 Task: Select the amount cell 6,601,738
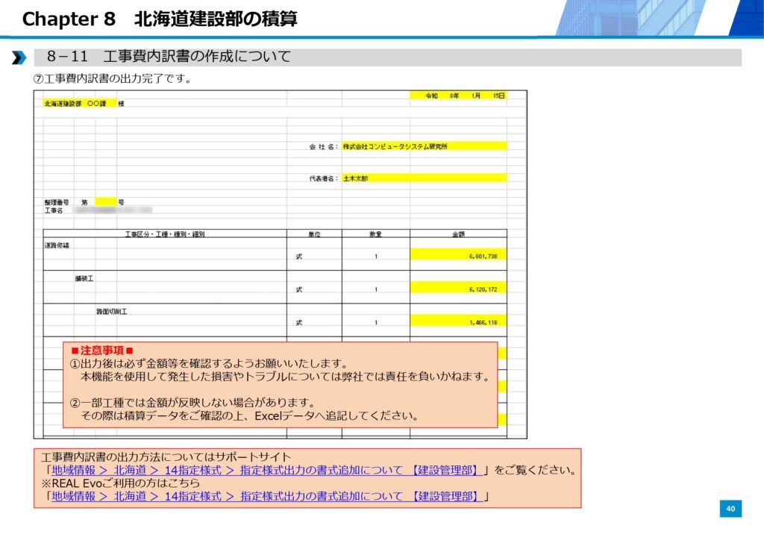click(x=458, y=256)
